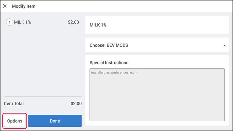Click the MILK 1% title card on the right
Viewport: 233px width, 131px height.
(157, 25)
